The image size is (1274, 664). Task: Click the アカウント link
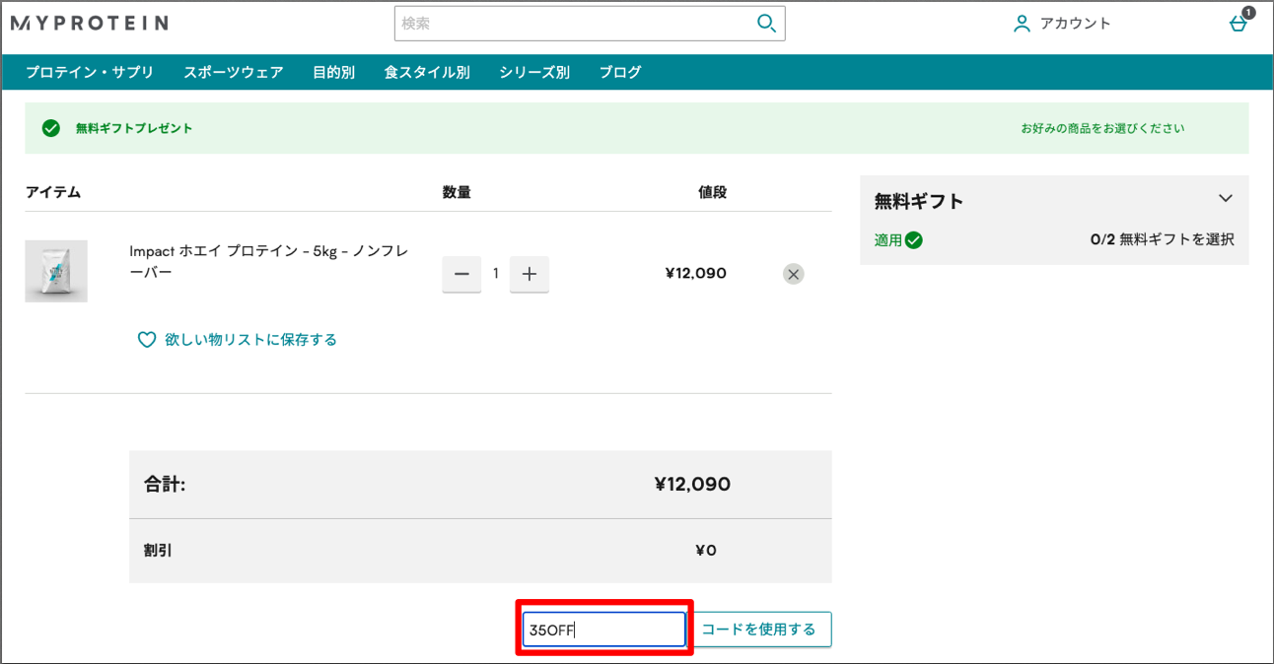1076,24
